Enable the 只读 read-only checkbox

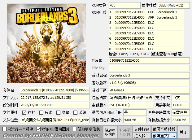pos(41,113)
